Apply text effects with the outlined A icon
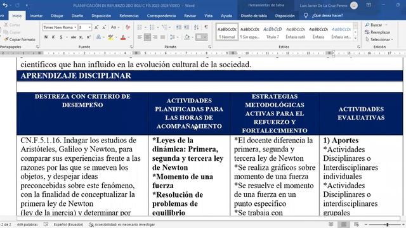Viewport: 406px width, 228px height. [x=99, y=37]
